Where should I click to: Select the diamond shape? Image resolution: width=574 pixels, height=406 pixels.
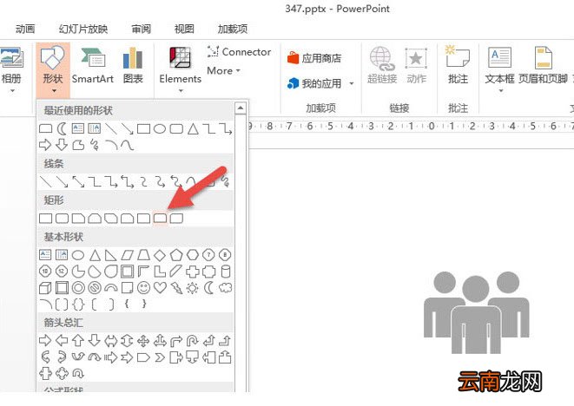(160, 255)
